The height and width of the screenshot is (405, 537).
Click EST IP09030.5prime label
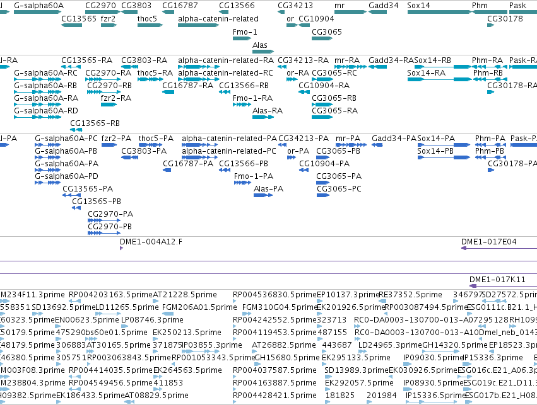point(434,358)
